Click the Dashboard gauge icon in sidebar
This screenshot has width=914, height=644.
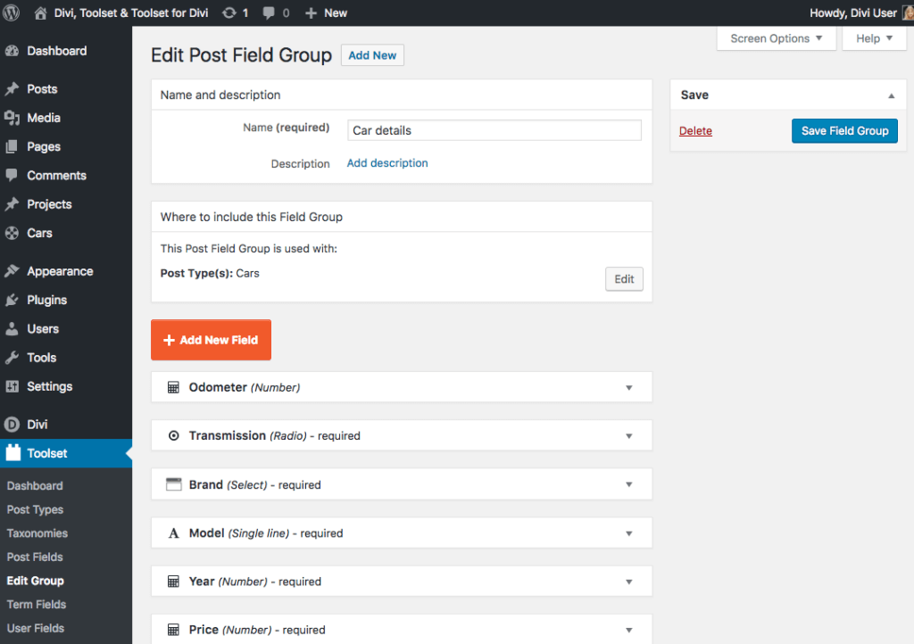(12, 51)
